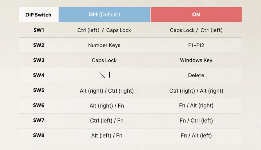
Task: Select the Windows Key cell
Action: click(196, 60)
